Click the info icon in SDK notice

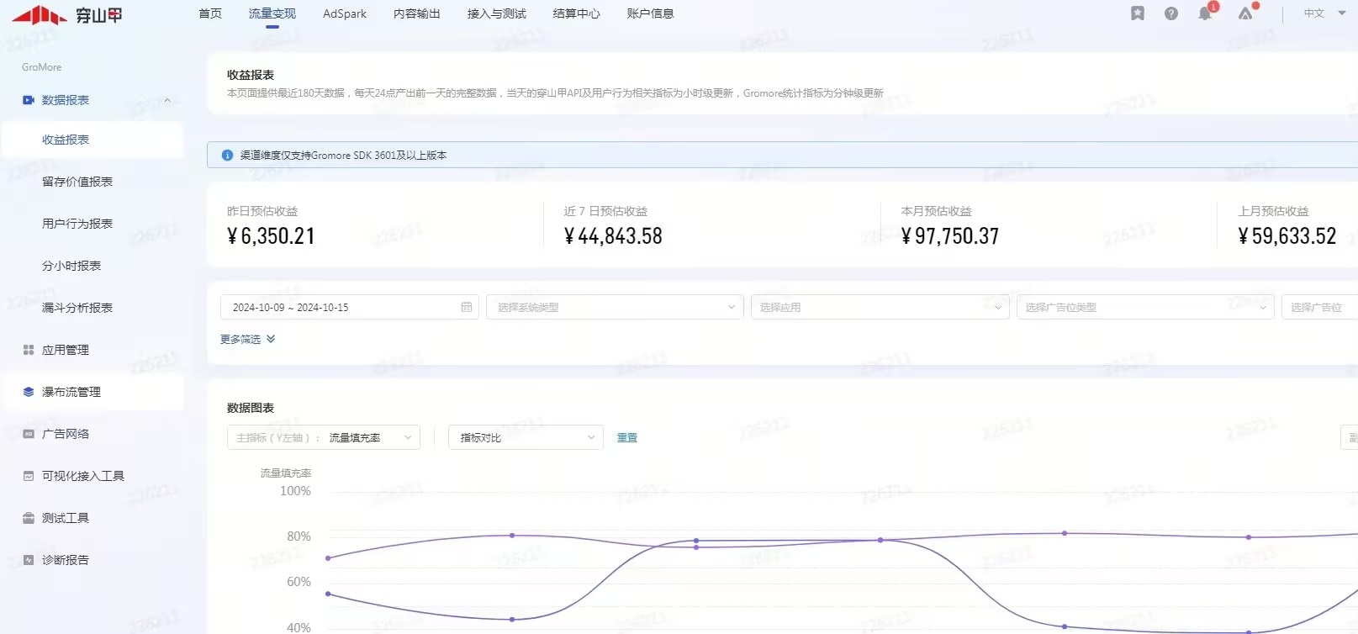tap(227, 155)
